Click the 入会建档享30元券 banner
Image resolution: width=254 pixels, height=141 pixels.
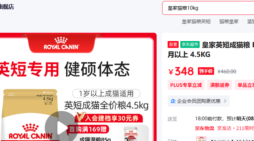pos(109,118)
